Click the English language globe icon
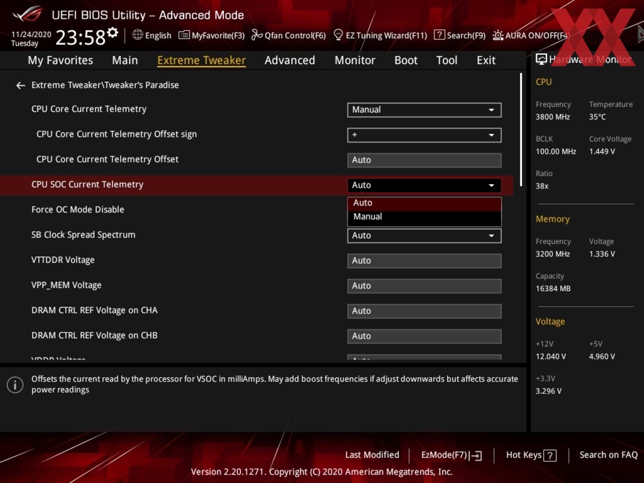This screenshot has height=483, width=644. (x=137, y=35)
